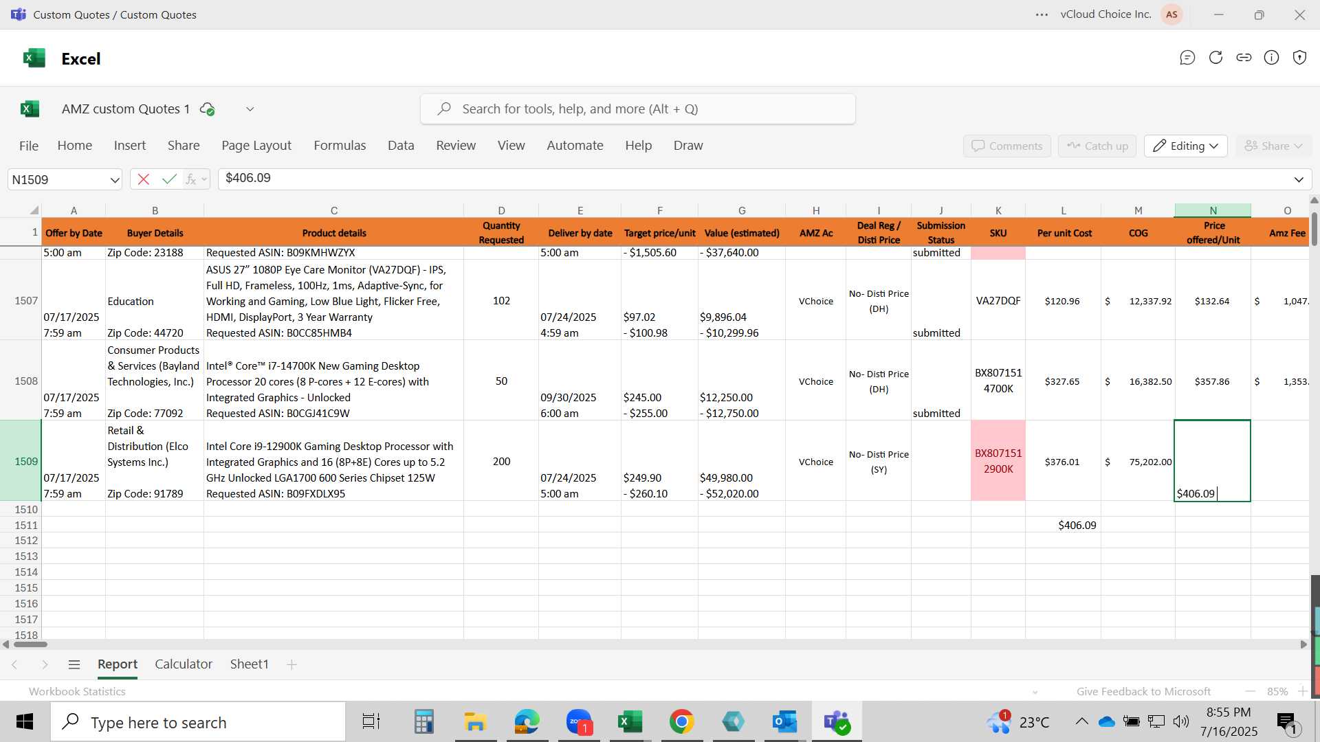Screen dimensions: 1320x742
Task: Open Zoom from the taskbar
Action: pyautogui.click(x=579, y=722)
